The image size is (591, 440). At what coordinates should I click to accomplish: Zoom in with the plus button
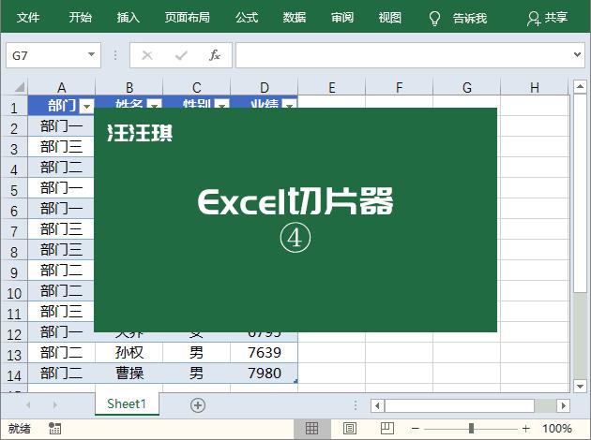[525, 429]
